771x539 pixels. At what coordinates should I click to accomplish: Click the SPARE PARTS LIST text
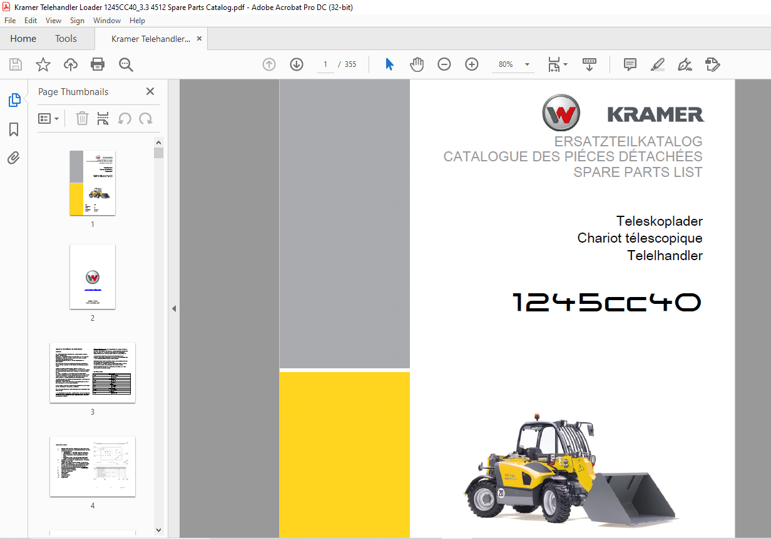tap(638, 172)
